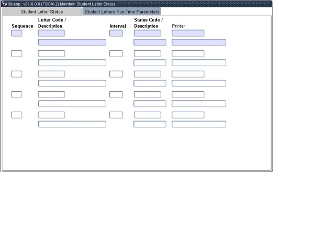
Task: Click Sequence field in fourth row
Action: click(x=17, y=94)
